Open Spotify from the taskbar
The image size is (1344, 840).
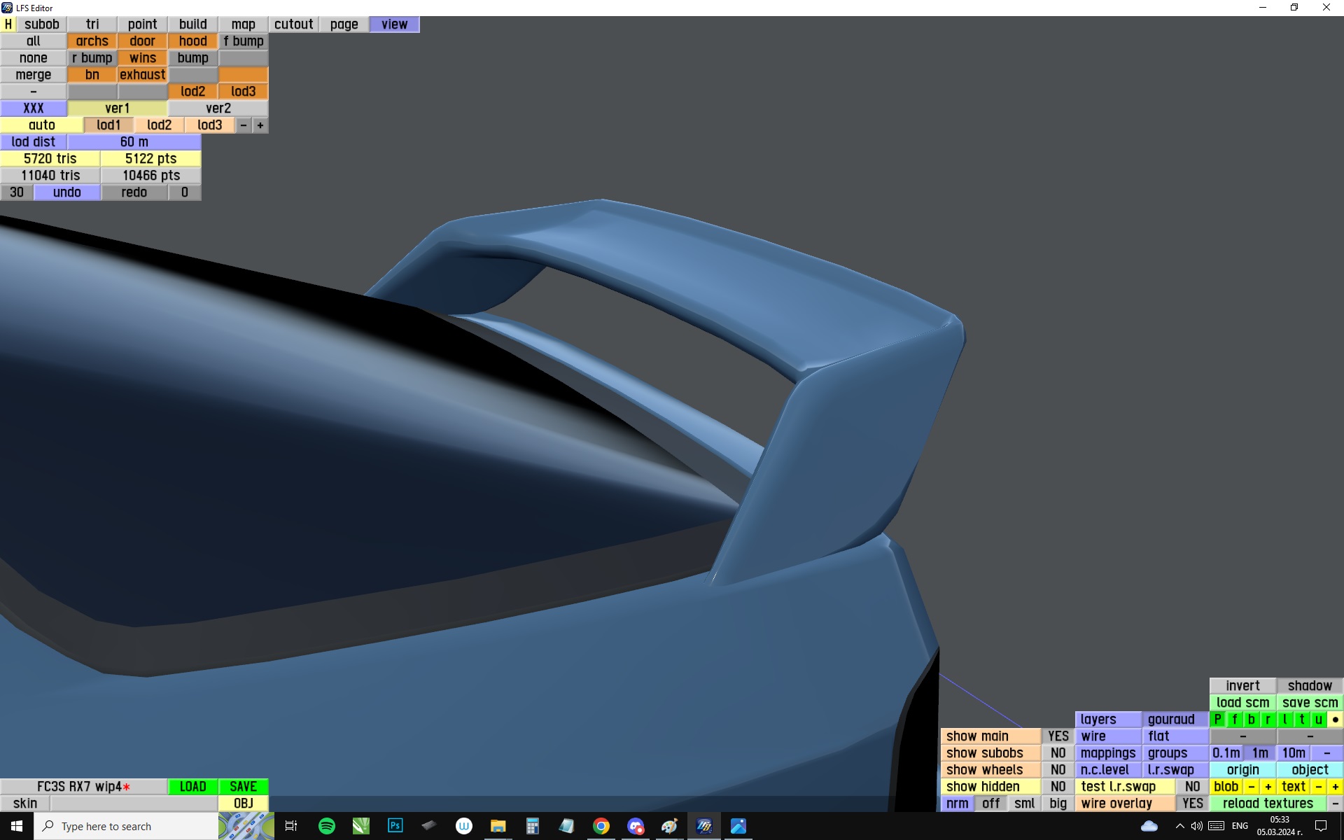pyautogui.click(x=326, y=826)
